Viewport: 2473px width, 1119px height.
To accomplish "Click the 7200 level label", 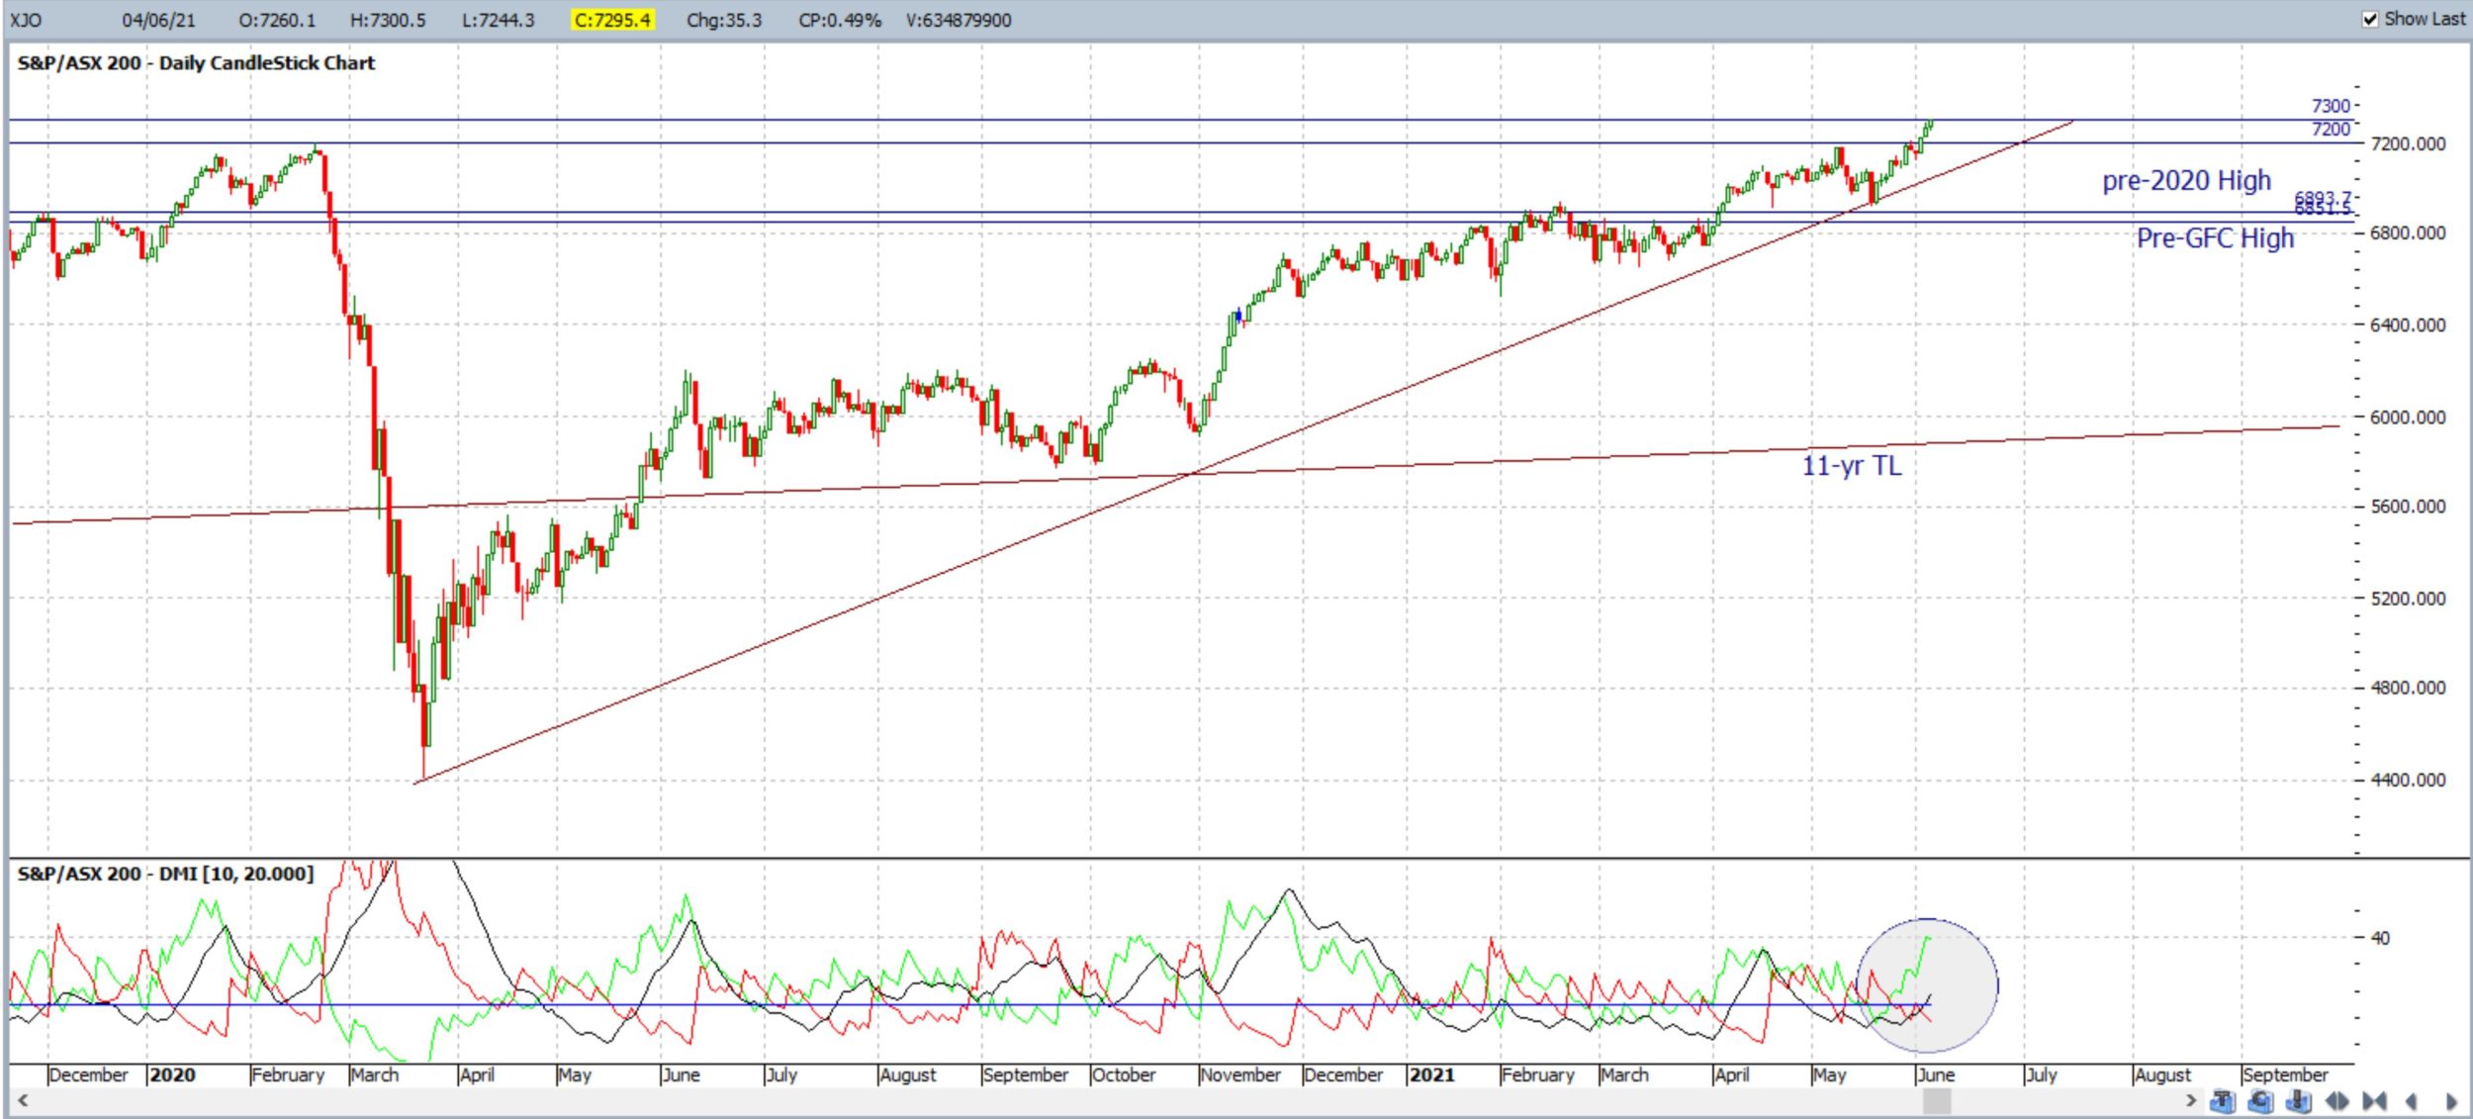I will pos(2330,130).
